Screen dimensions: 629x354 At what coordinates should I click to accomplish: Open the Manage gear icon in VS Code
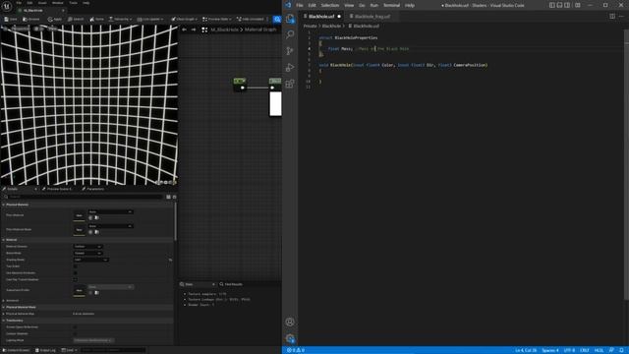pos(290,338)
